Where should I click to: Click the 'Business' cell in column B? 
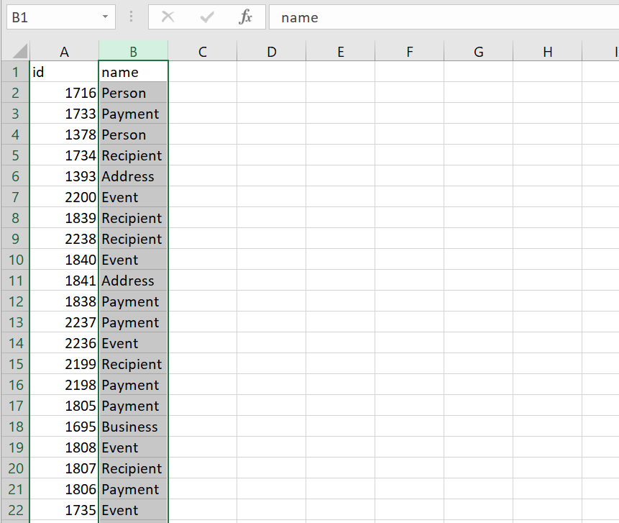134,427
